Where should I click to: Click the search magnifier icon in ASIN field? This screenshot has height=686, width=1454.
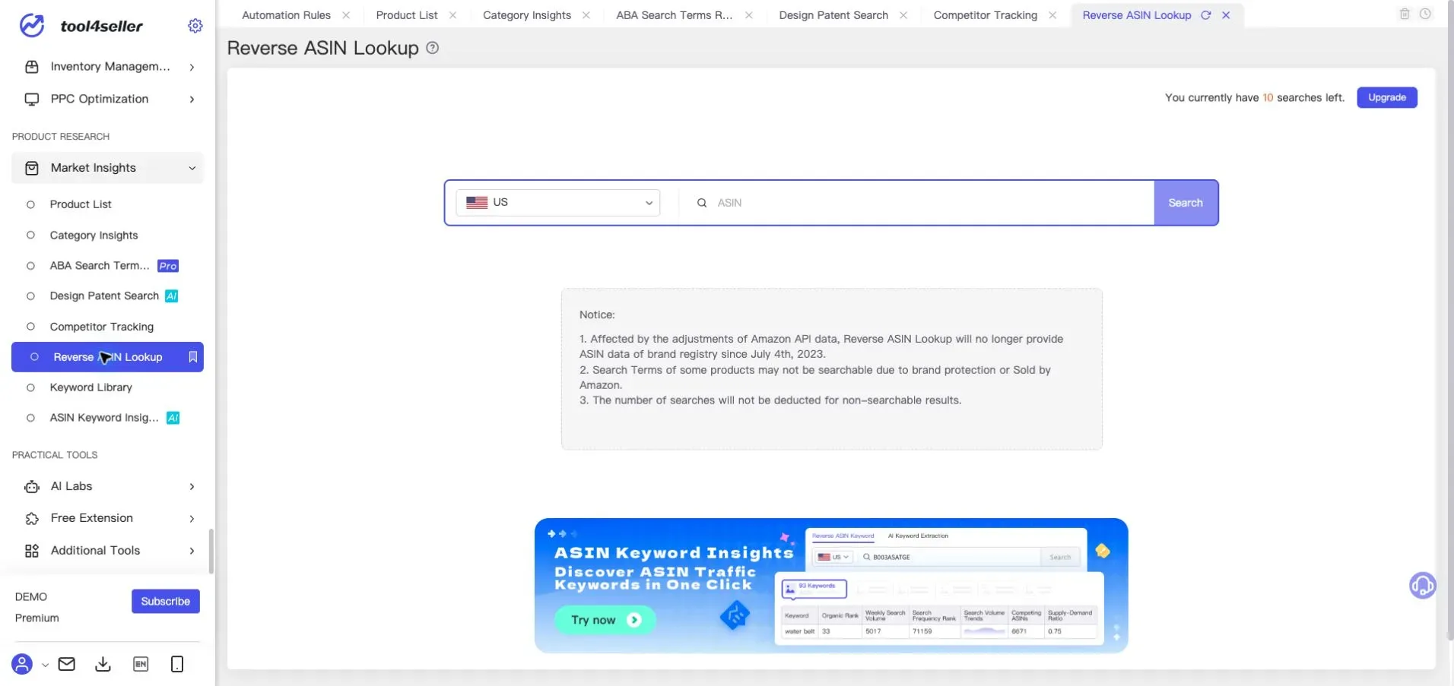tap(702, 203)
